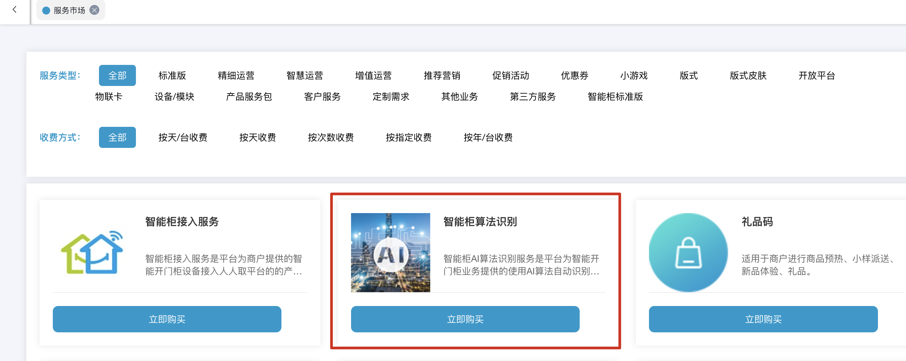Choose the 版式 service type
Viewport: 906px width, 361px height.
pos(689,75)
